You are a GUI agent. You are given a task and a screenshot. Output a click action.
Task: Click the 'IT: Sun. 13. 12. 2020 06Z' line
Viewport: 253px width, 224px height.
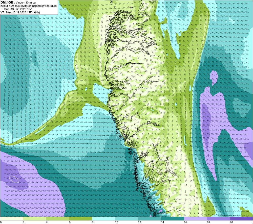tap(16, 9)
